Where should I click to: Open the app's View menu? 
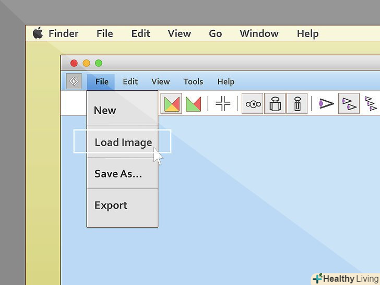(x=160, y=81)
